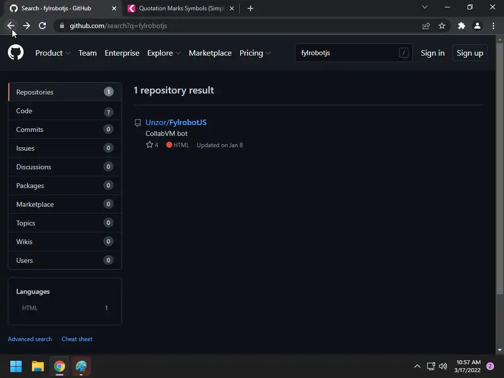Go to Marketplace in top nav
This screenshot has height=378, width=504.
(210, 53)
